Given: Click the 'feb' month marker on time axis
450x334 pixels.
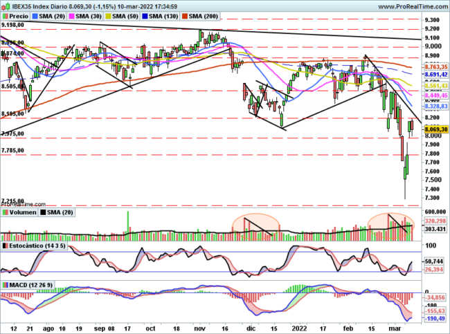Looking at the screenshot, I should [348, 328].
